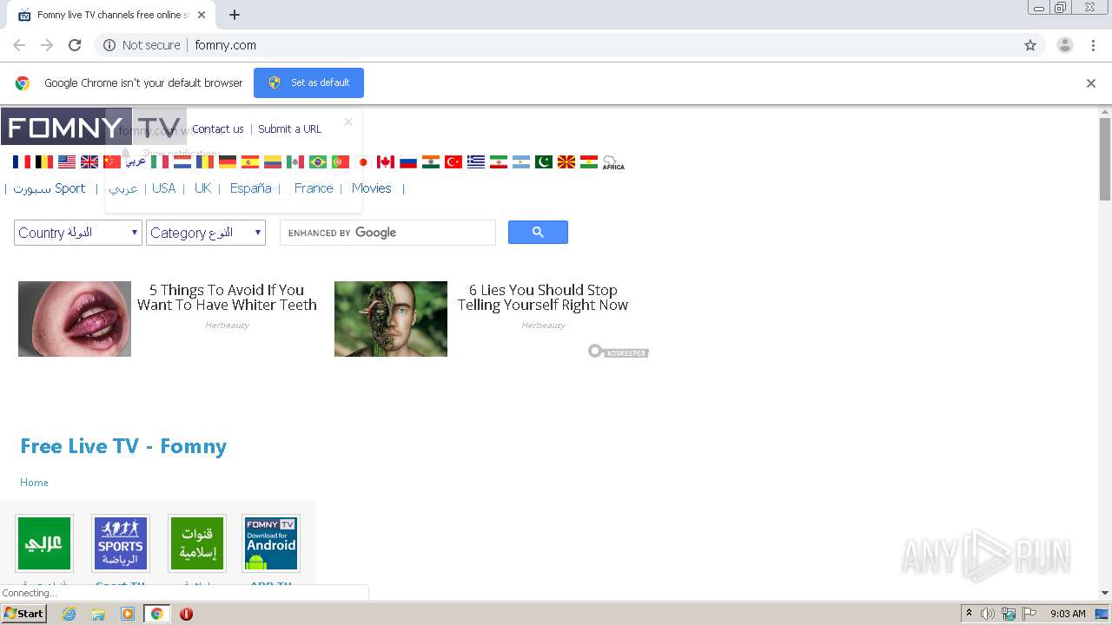The image size is (1112, 625).
Task: Click the United States flag icon
Action: tap(67, 161)
